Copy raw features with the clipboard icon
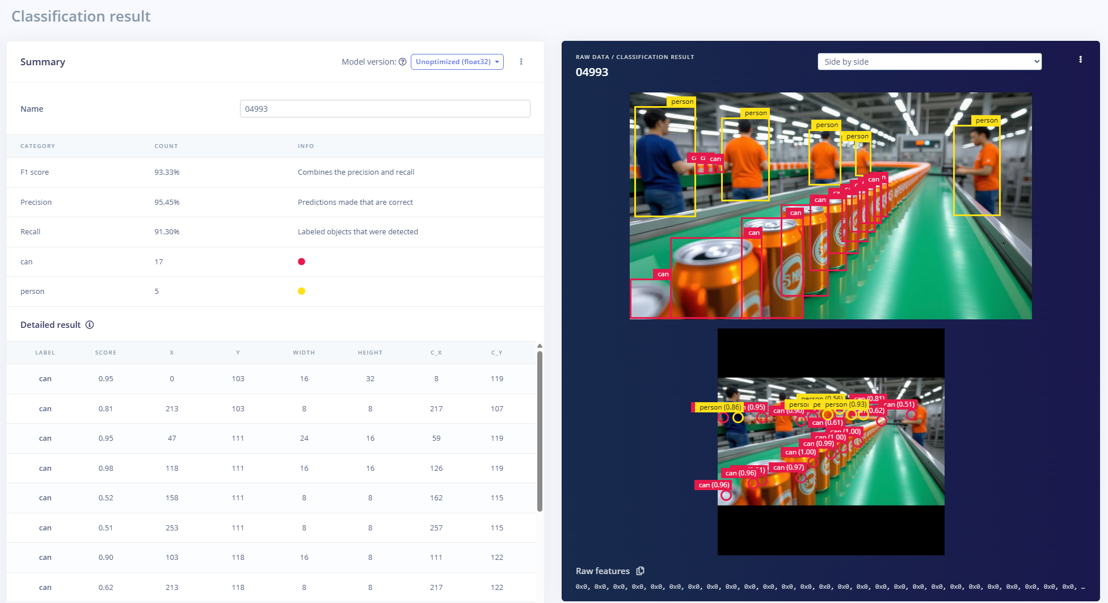This screenshot has width=1108, height=603. point(640,571)
